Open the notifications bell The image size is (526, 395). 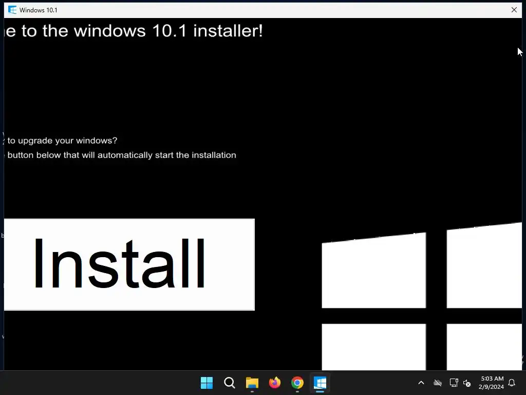(x=512, y=383)
